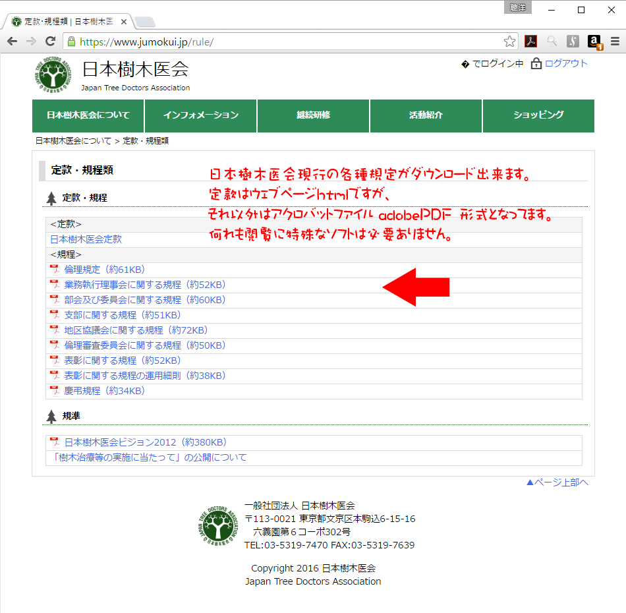Jump to top via ▲ページ上部へ

(x=557, y=482)
